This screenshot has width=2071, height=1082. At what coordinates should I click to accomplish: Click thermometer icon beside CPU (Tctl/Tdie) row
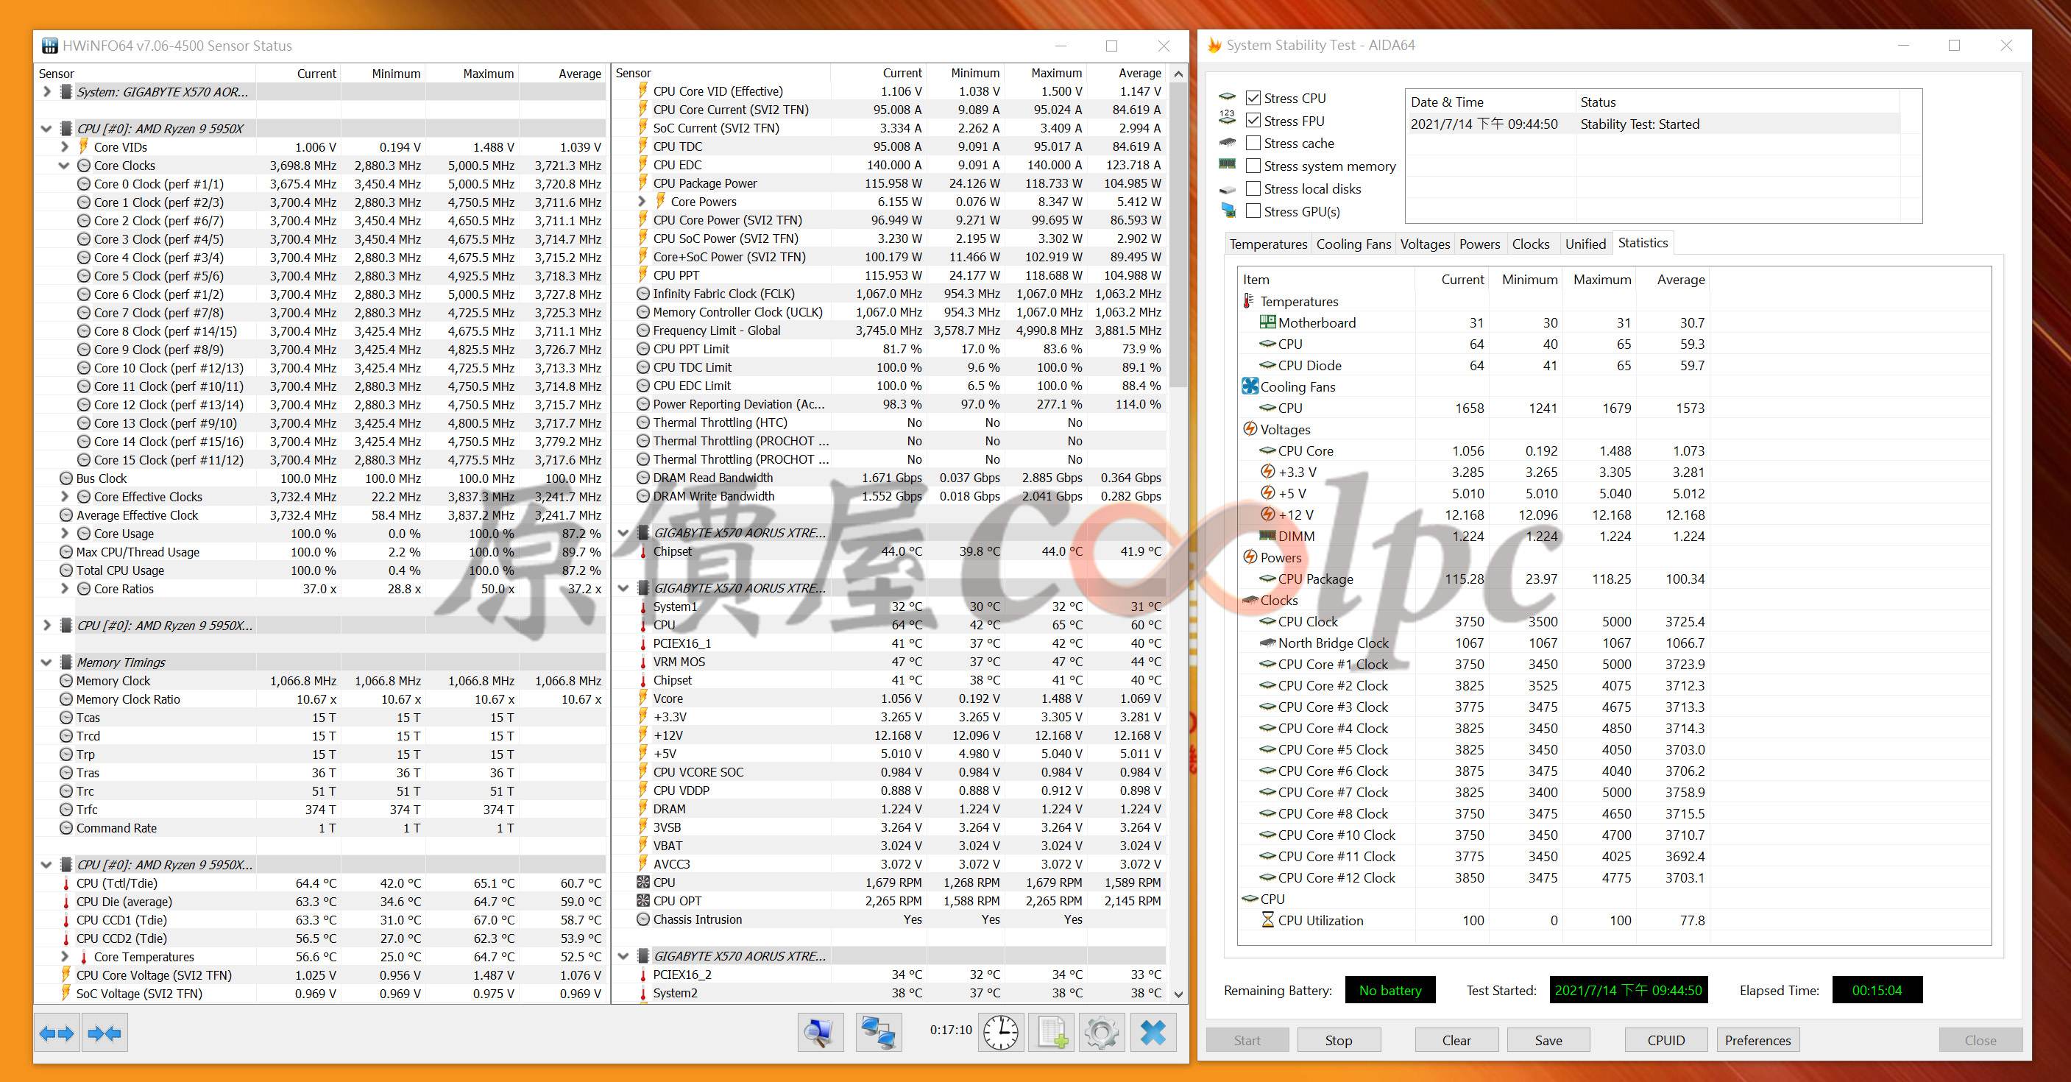[66, 883]
